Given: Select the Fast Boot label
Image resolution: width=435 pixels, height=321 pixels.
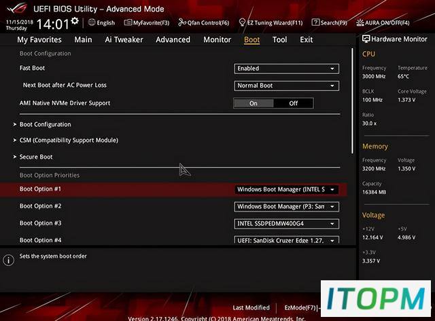Looking at the screenshot, I should tap(32, 68).
